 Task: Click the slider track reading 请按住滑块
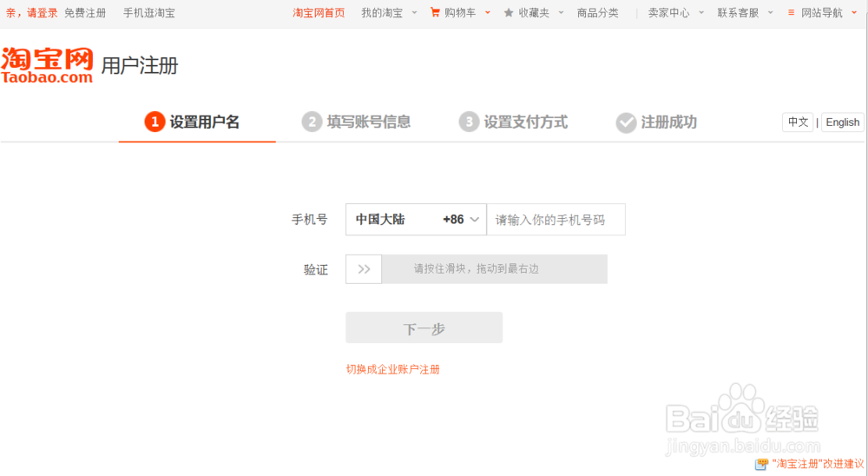coord(495,269)
